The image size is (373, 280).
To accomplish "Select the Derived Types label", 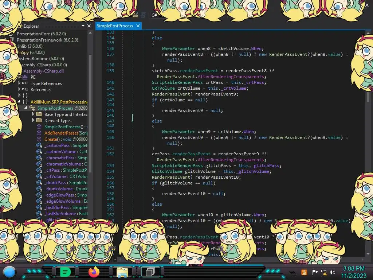I will pyautogui.click(x=58, y=120).
